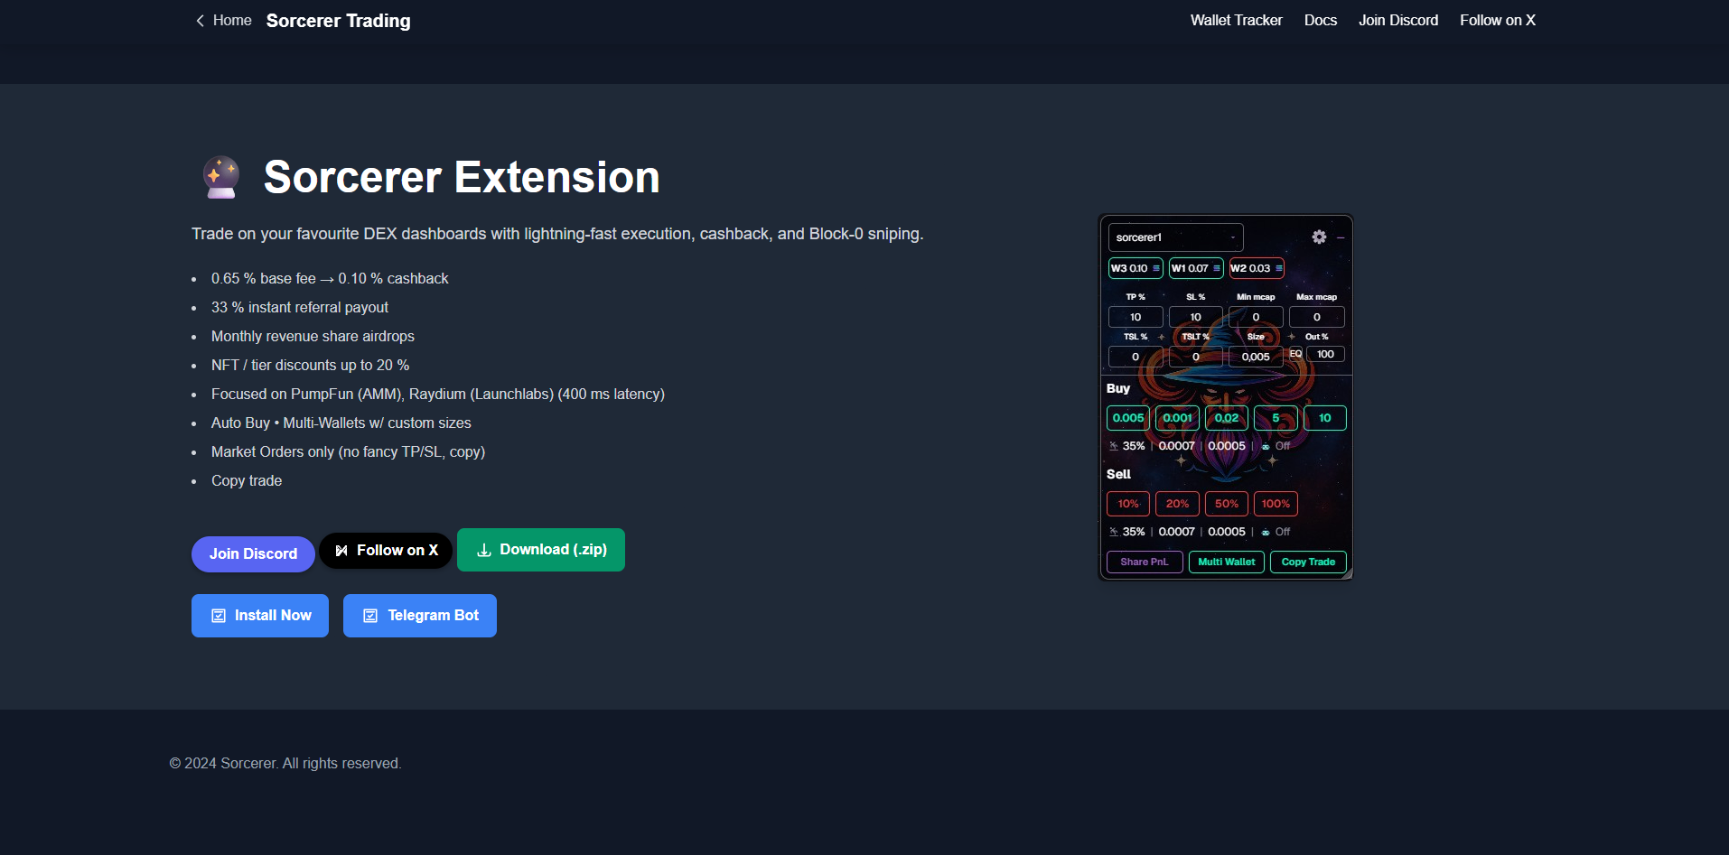
Task: Open the gear settings in the widget
Action: 1319,237
